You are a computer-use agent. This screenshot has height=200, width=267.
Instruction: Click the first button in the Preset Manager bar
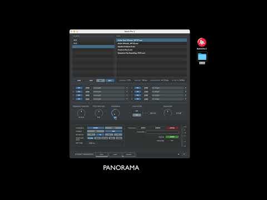101,154
